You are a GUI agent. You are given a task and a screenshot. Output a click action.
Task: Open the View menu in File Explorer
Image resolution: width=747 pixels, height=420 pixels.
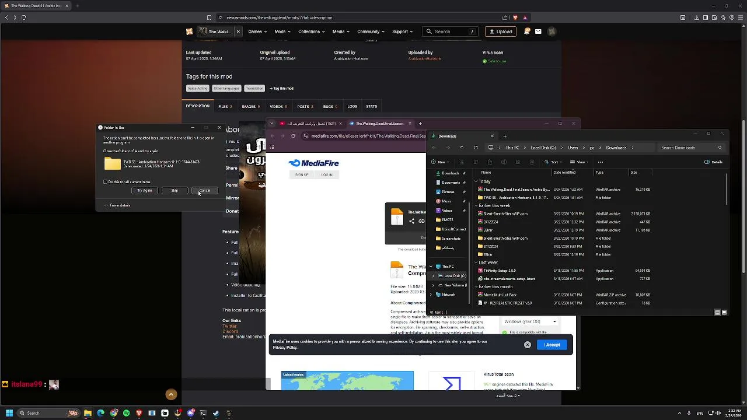[x=578, y=162]
